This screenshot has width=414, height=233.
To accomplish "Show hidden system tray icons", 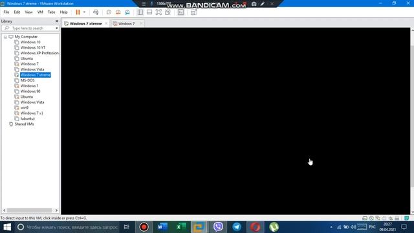I will pos(331,227).
